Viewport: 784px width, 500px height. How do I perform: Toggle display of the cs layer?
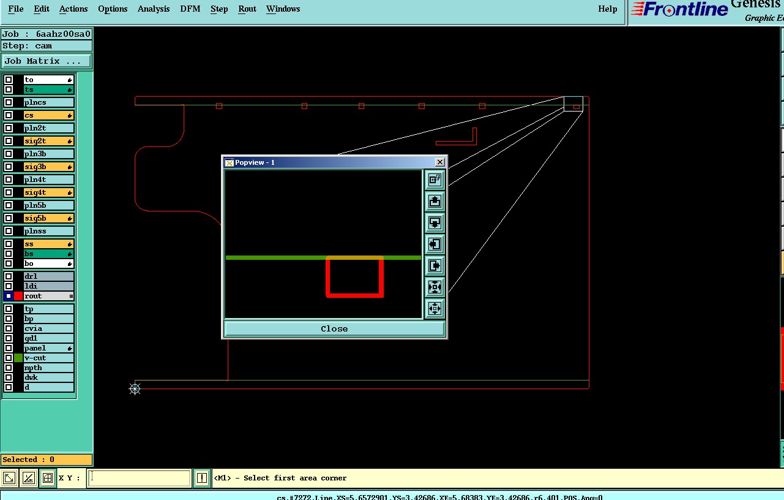(9, 115)
